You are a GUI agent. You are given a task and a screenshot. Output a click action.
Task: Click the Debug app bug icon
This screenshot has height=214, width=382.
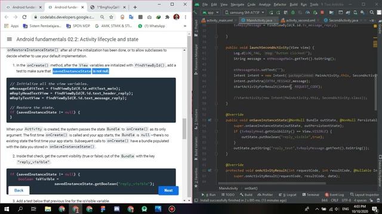coord(293,12)
